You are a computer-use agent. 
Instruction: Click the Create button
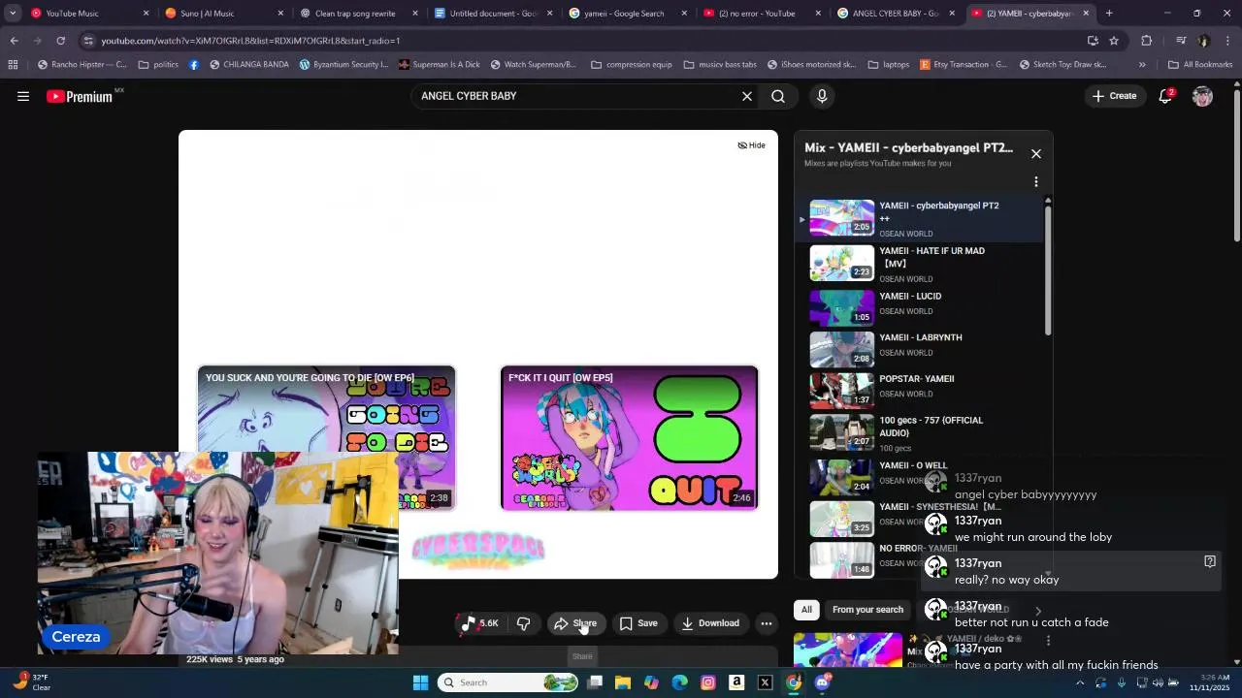(1114, 96)
